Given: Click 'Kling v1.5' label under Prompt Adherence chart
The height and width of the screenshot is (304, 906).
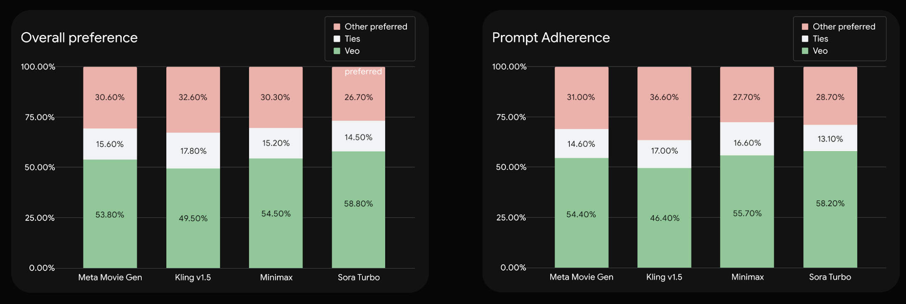Looking at the screenshot, I should point(664,277).
